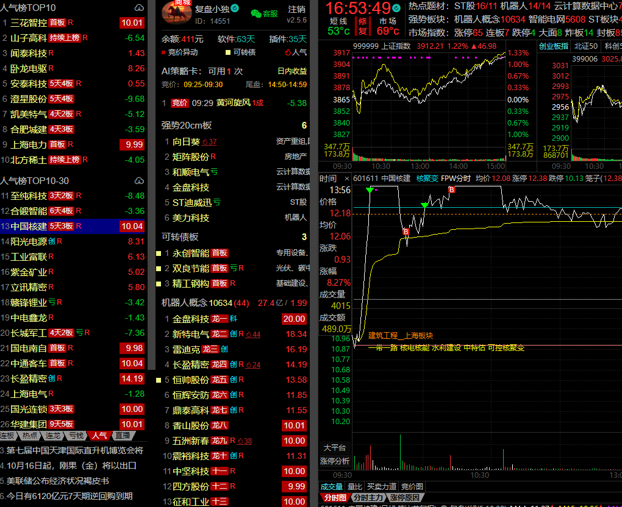
Task: Click the refresh icon next to 复盘小独
Action: pyautogui.click(x=235, y=9)
